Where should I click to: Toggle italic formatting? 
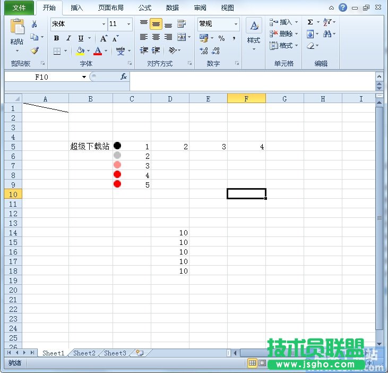coord(68,38)
